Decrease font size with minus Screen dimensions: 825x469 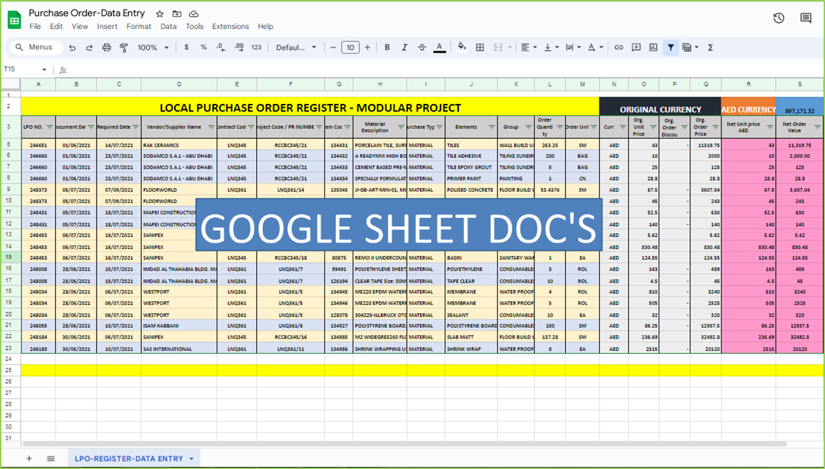coord(333,47)
